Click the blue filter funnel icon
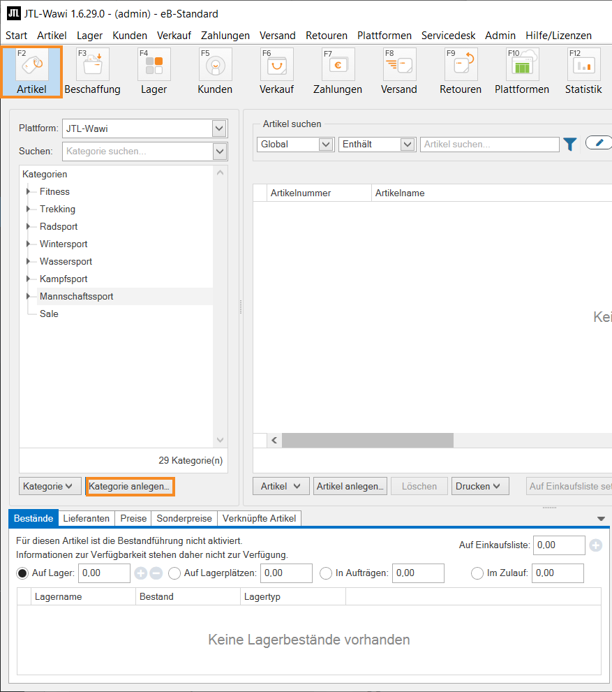This screenshot has height=692, width=612. click(x=570, y=145)
